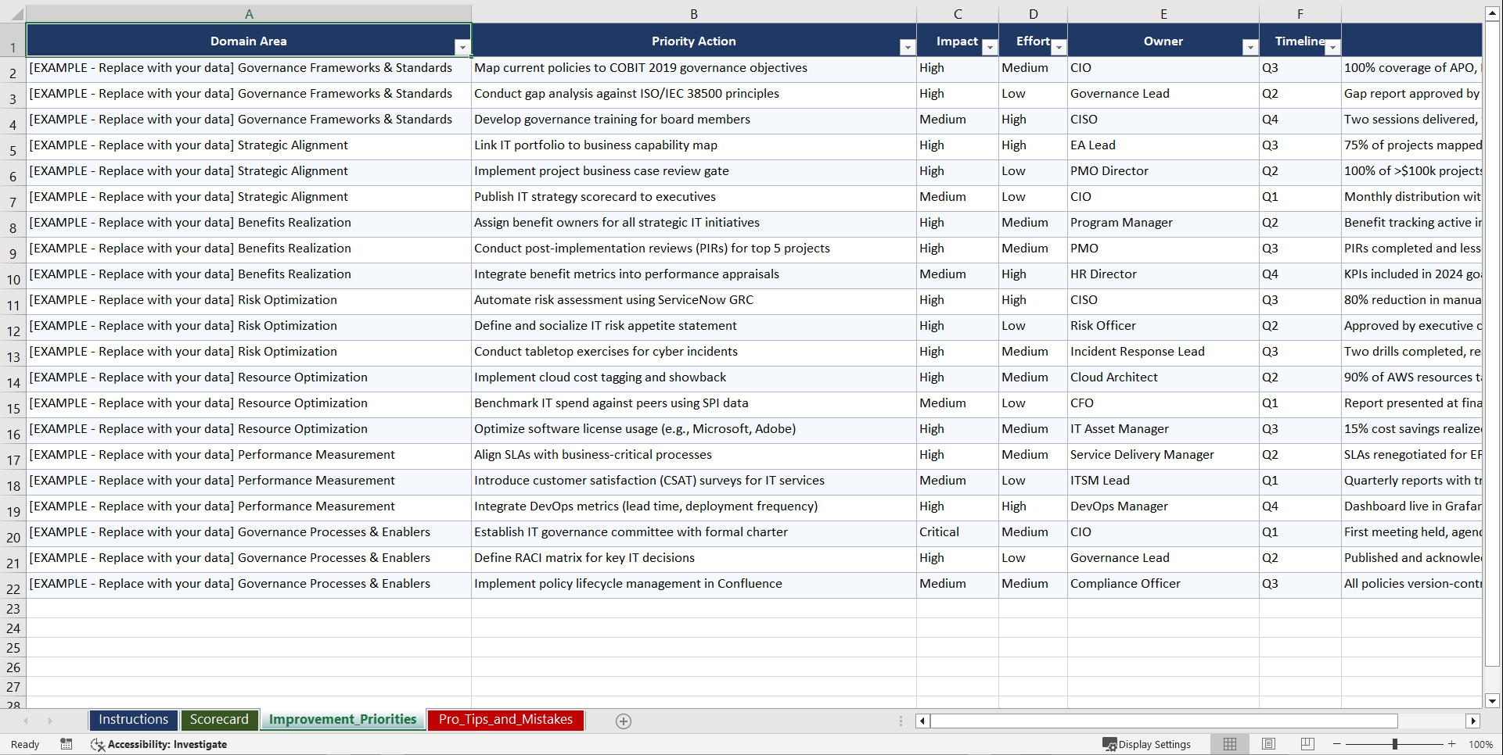1503x755 pixels.
Task: Zoom out using the minus icon
Action: pos(1336,744)
